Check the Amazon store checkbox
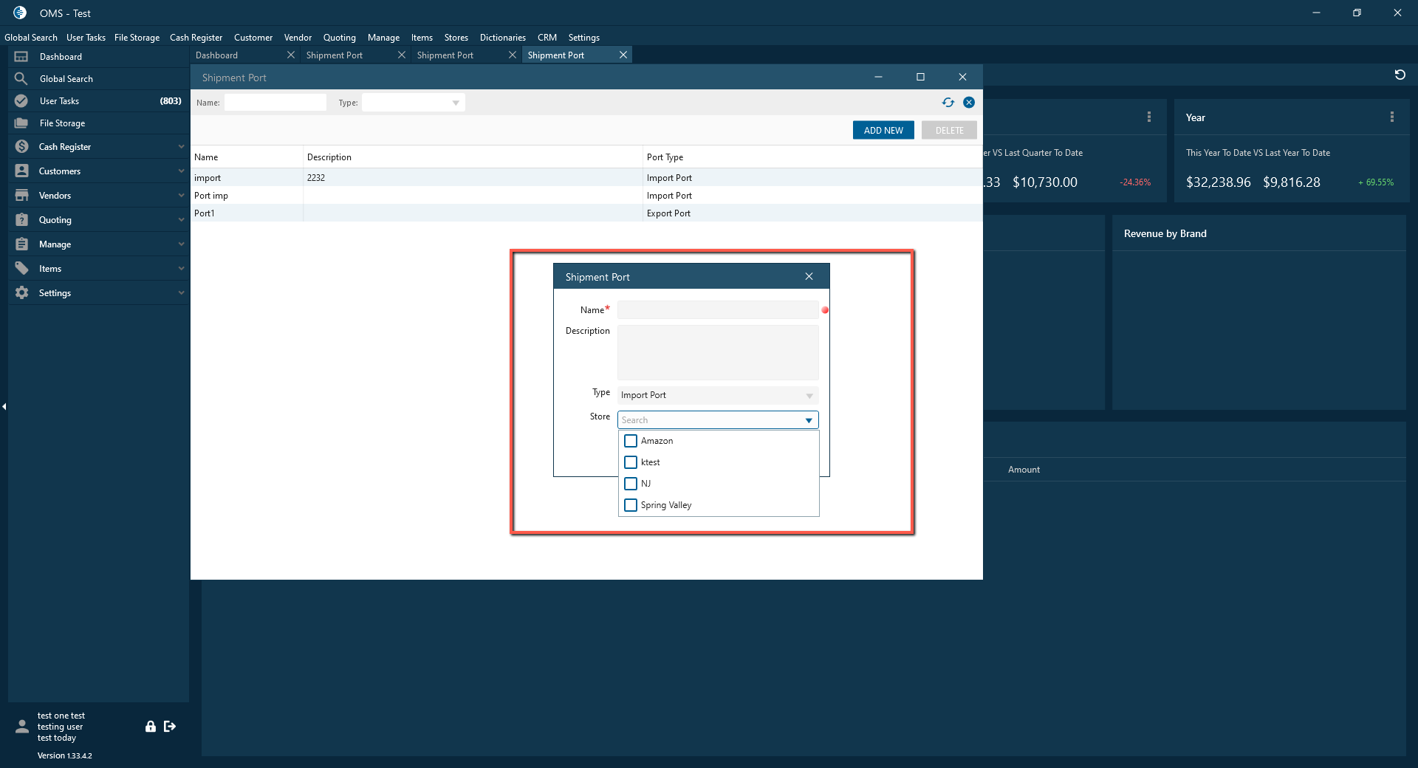Screen dimensions: 1418x768 631,441
